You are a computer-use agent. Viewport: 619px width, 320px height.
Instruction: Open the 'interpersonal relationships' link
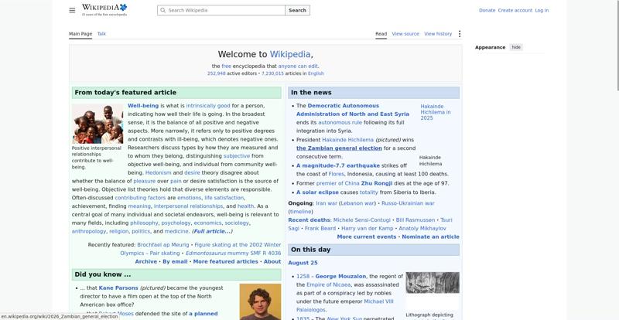[x=188, y=206]
